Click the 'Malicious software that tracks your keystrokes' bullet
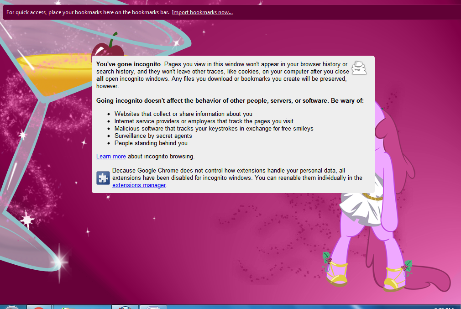 click(x=214, y=128)
